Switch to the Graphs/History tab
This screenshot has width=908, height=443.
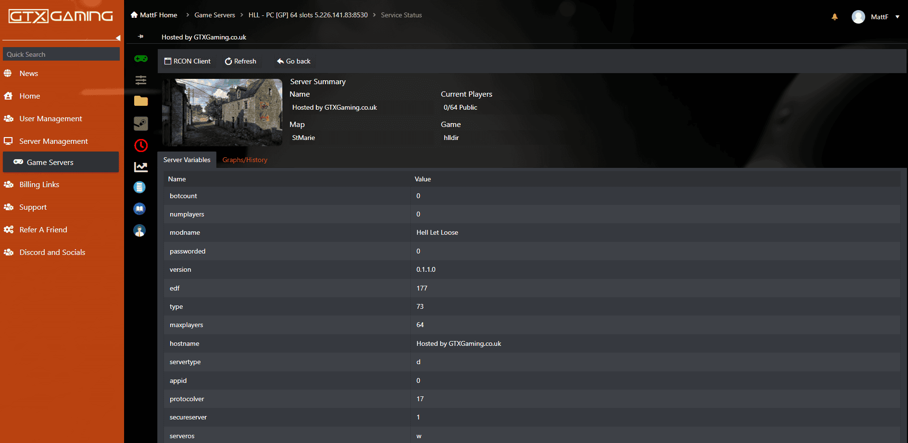click(x=245, y=160)
